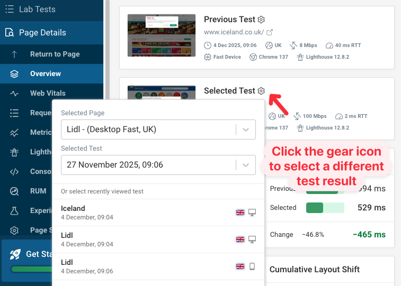Select Lidl 4 December, 09:06 test
The image size is (401, 286).
[x=158, y=266]
